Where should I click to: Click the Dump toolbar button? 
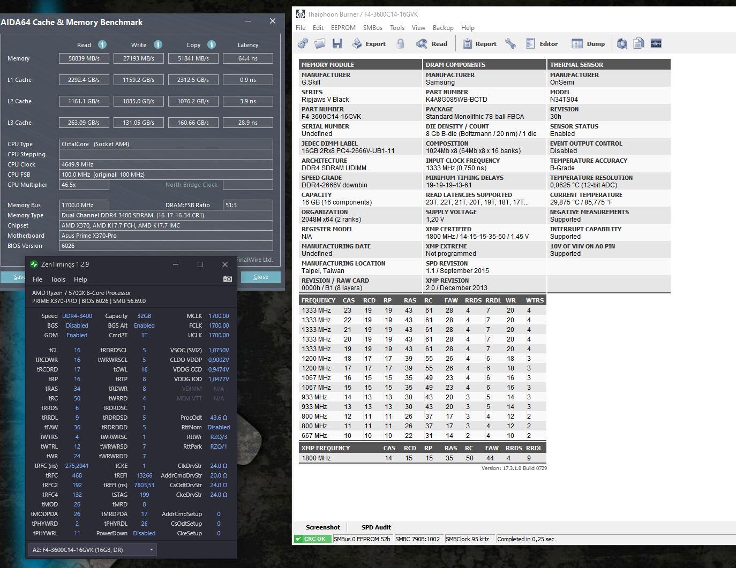(x=588, y=44)
